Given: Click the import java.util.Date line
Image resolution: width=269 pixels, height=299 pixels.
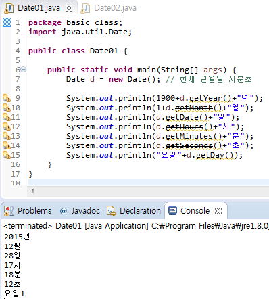Looking at the screenshot, I should coord(80,32).
